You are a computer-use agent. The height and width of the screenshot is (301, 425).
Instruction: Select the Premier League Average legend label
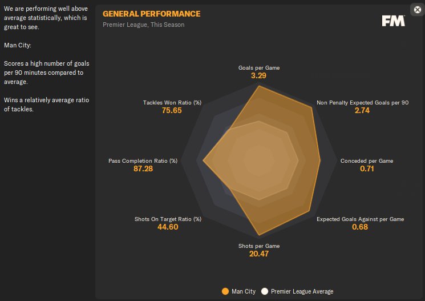[x=302, y=291]
